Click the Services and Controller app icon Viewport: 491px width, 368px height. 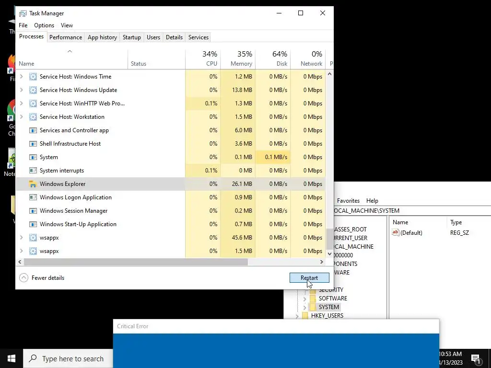pyautogui.click(x=33, y=130)
